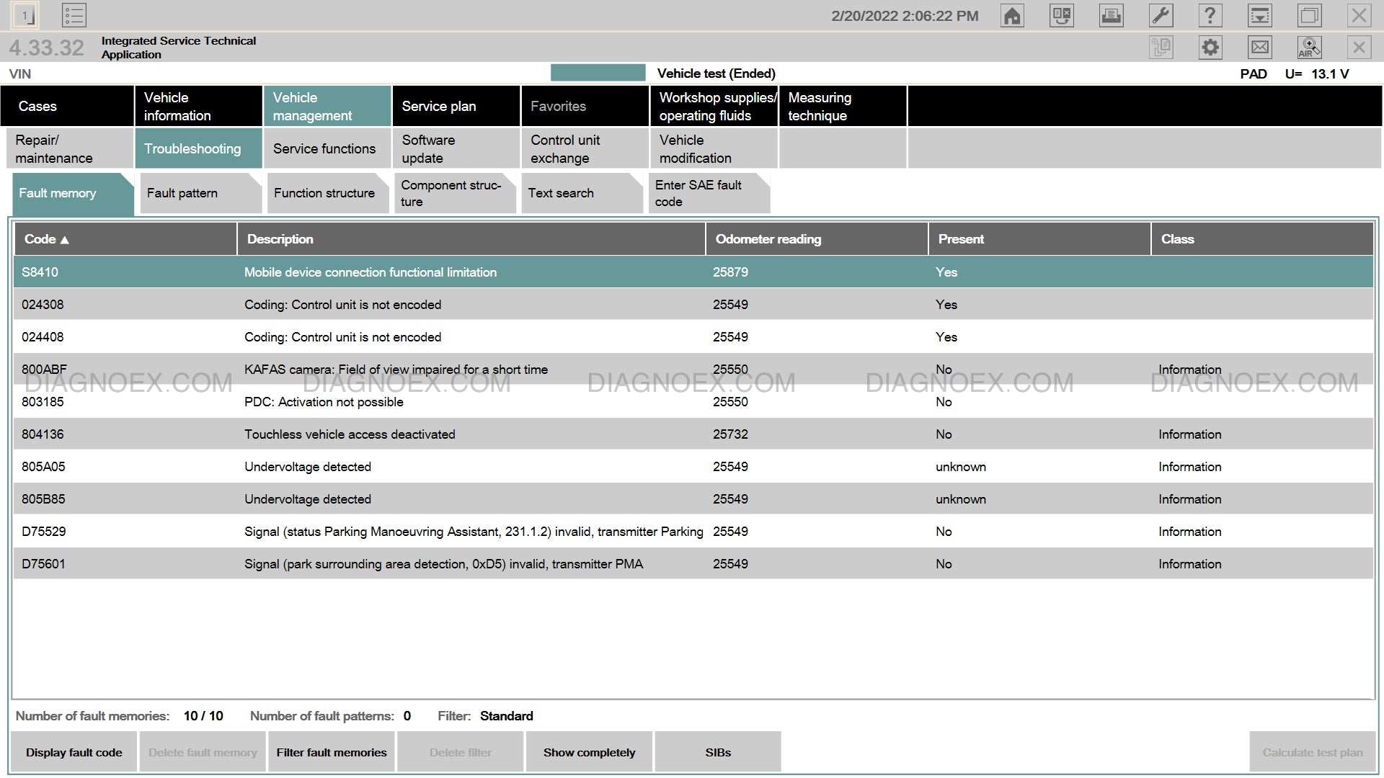The height and width of the screenshot is (778, 1384).
Task: Select fault row 800ABF KAFAS camera
Action: (x=693, y=370)
